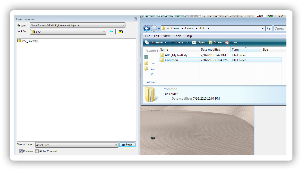
Task: Sort by the Size column header
Action: tap(271, 50)
